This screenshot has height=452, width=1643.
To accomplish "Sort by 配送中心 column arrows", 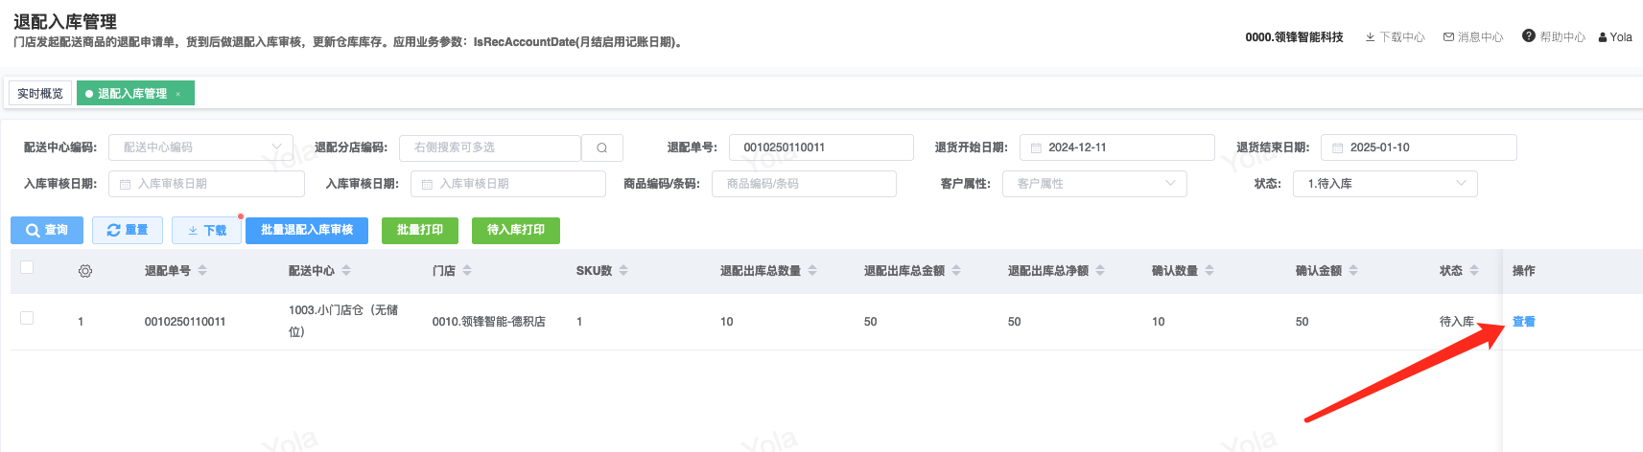I will tap(346, 271).
